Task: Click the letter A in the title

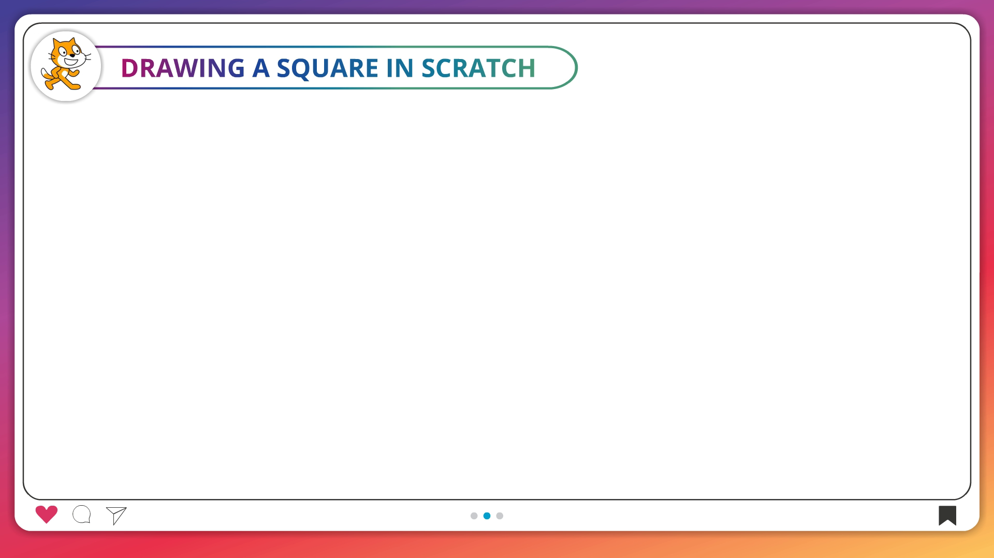Action: [260, 68]
